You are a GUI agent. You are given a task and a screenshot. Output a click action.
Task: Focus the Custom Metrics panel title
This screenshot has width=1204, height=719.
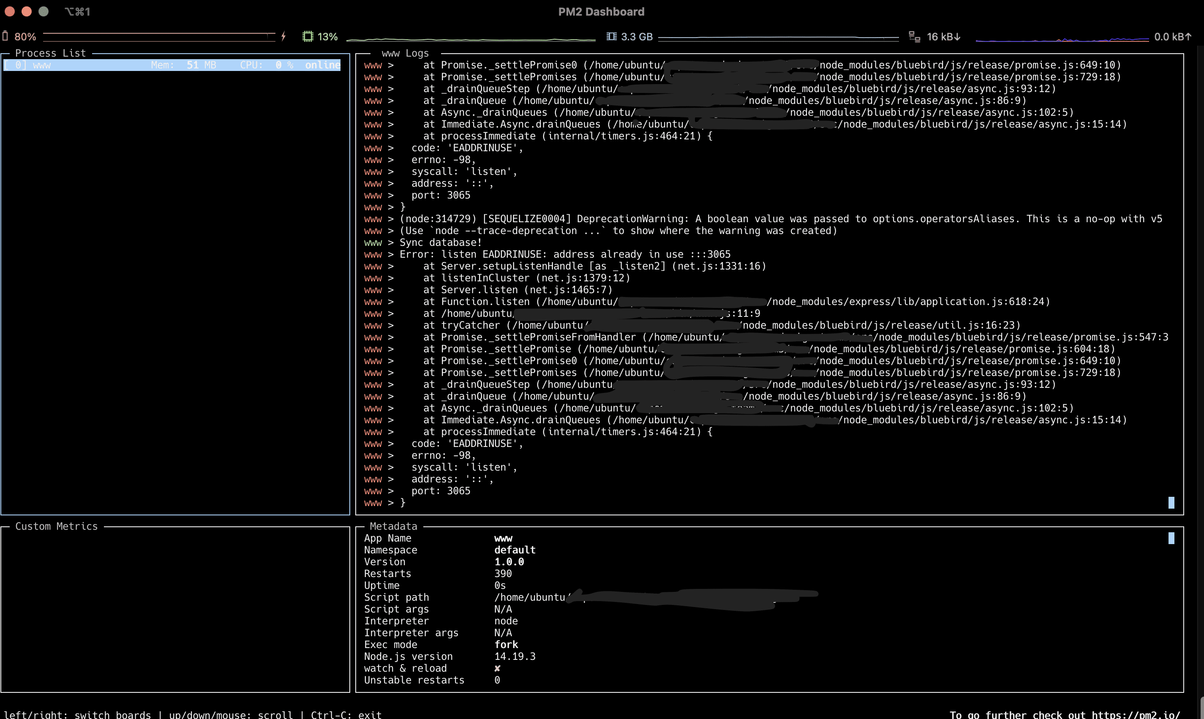(x=56, y=526)
